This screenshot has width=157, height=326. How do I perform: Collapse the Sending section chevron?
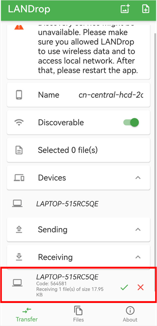138,229
